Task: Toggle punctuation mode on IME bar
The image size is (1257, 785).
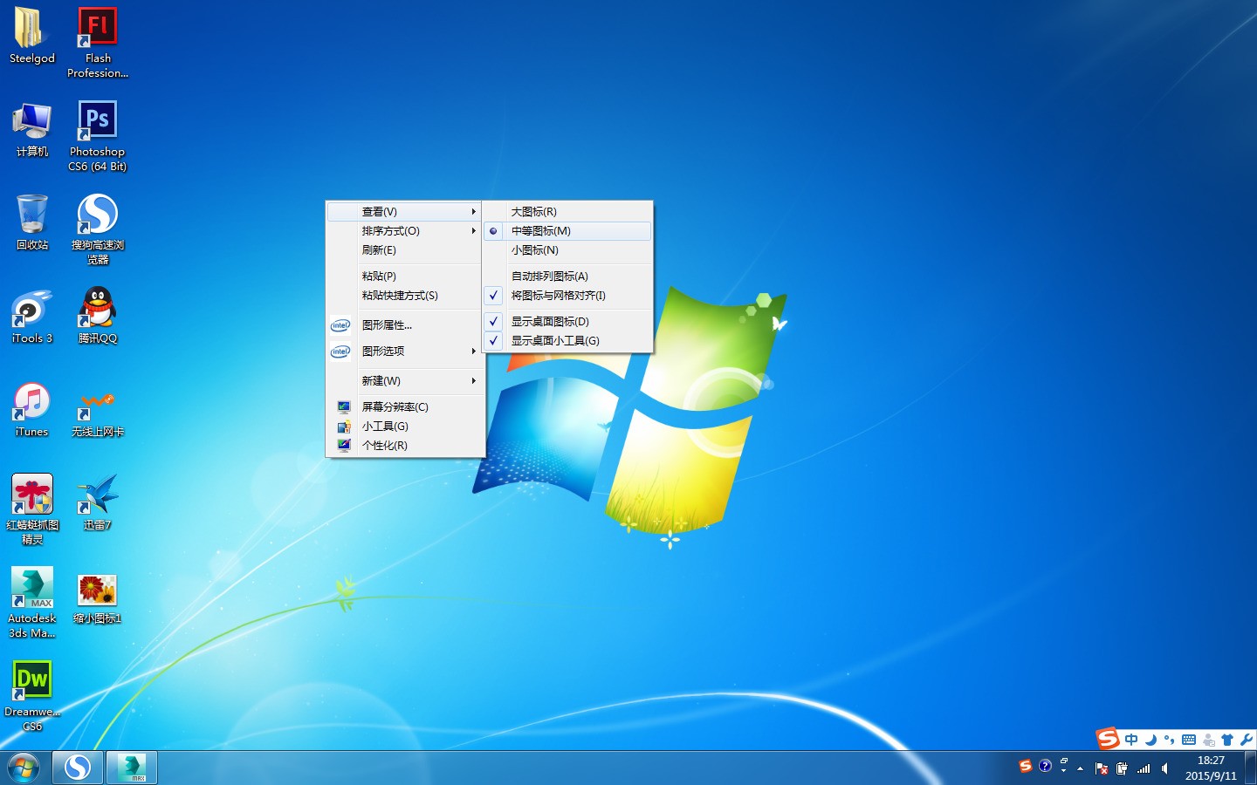Action: pos(1170,740)
